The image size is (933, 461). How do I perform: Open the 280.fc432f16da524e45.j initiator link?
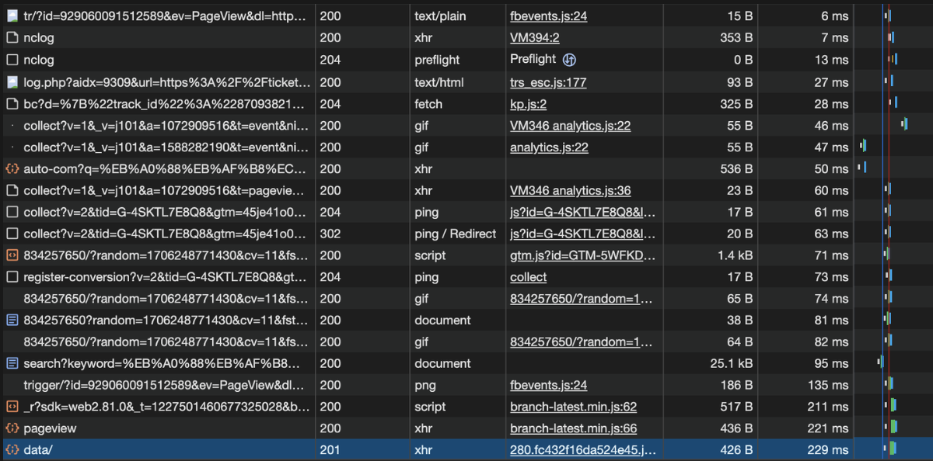pyautogui.click(x=583, y=449)
